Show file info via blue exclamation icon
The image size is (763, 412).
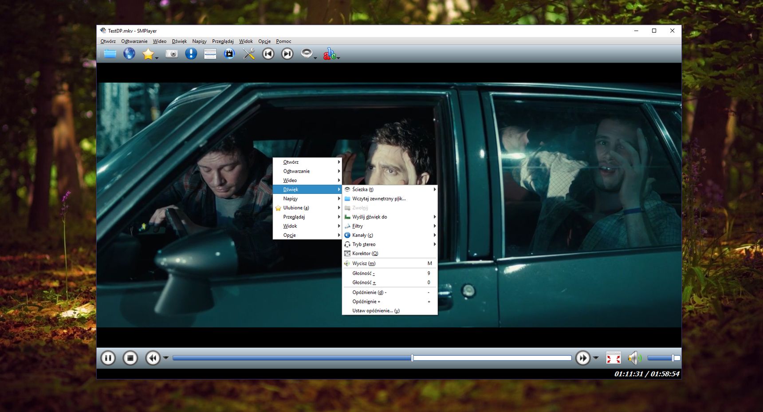pyautogui.click(x=191, y=54)
